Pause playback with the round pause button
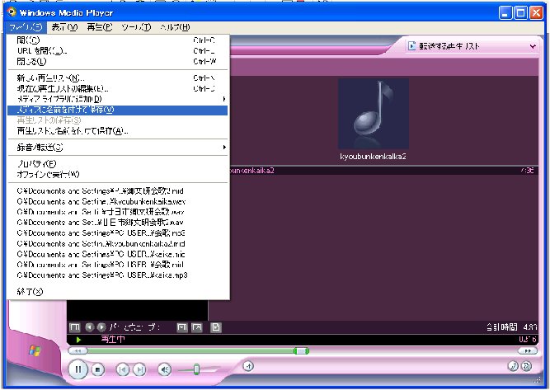 [x=78, y=369]
